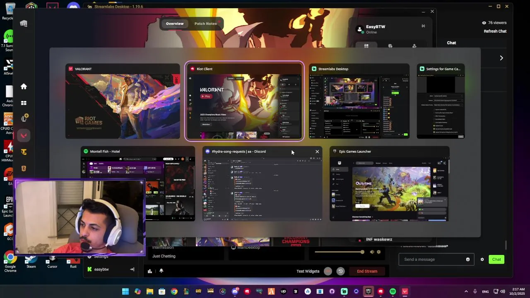This screenshot has height=298, width=530.
Task: Click the 76 viewers eye indicator
Action: [494, 23]
